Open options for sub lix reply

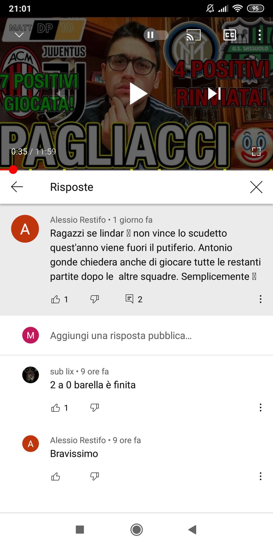[x=260, y=408]
